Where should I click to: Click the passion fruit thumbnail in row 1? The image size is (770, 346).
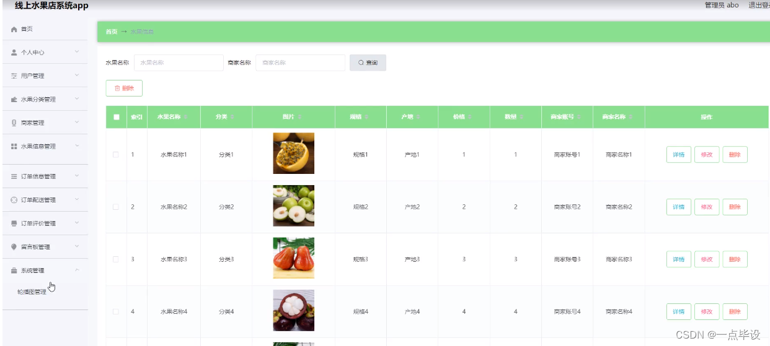coord(294,154)
